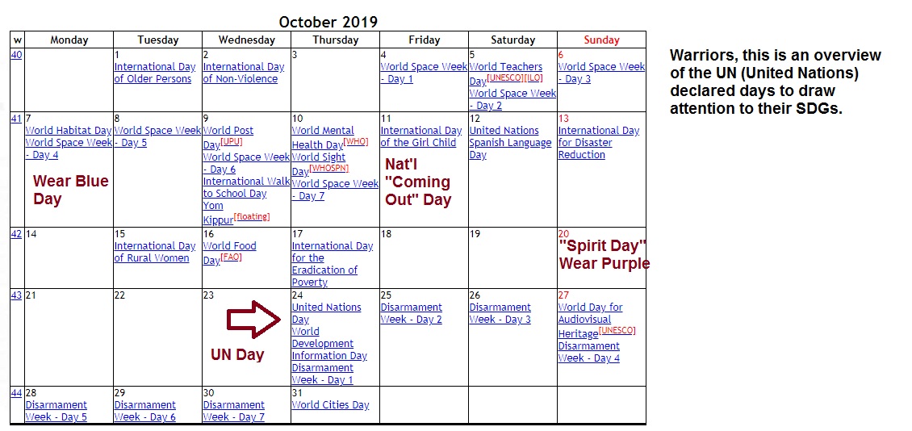912x431 pixels.
Task: Click week number 43 link
Action: [16, 295]
